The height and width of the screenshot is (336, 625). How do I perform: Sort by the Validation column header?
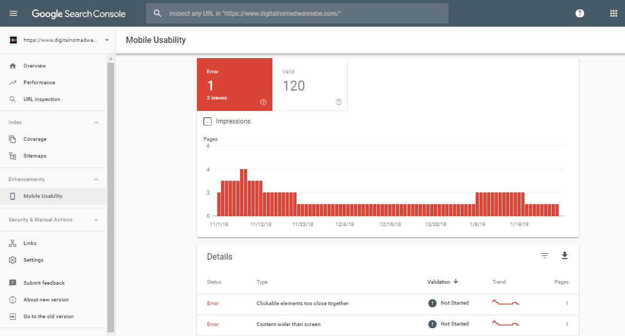(x=439, y=282)
